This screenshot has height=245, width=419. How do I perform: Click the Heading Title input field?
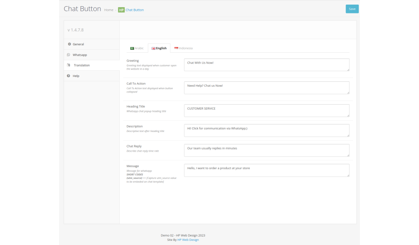pos(266,111)
